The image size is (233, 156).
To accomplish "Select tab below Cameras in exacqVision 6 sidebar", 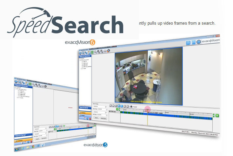I will pos(85,116).
